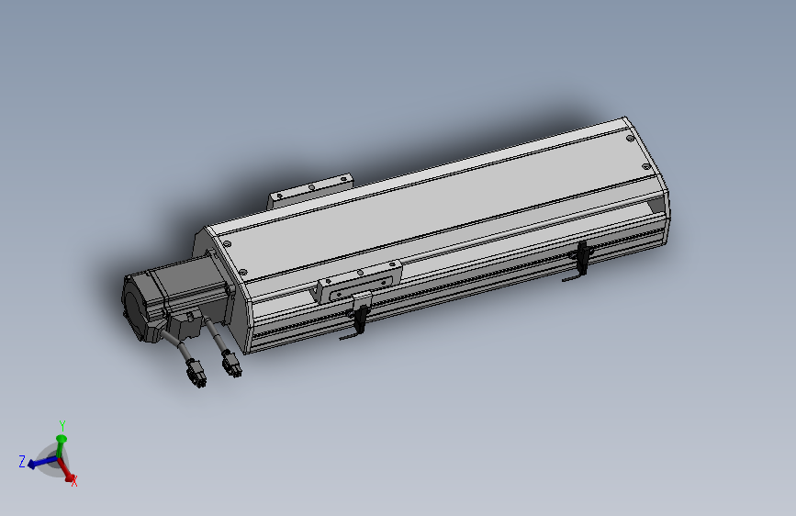Click the red X axis of the orientation triad

click(x=66, y=470)
